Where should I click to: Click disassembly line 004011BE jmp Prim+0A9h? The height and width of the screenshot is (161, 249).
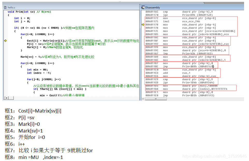point(180,66)
